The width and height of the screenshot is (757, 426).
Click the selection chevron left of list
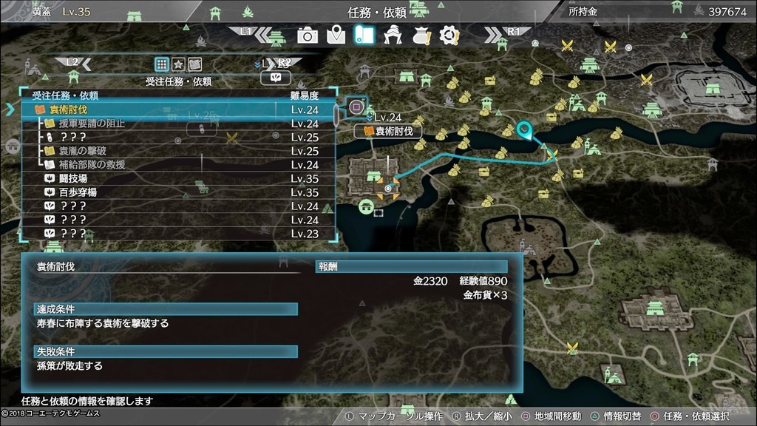pyautogui.click(x=10, y=109)
